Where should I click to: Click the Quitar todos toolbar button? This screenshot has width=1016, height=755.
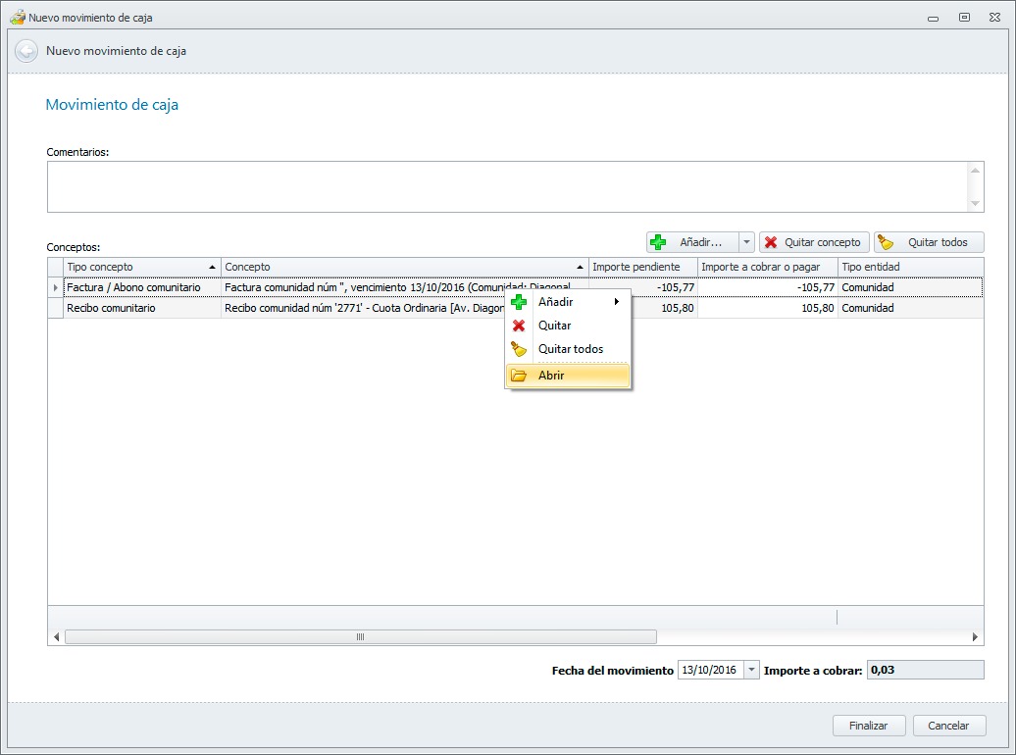[929, 242]
